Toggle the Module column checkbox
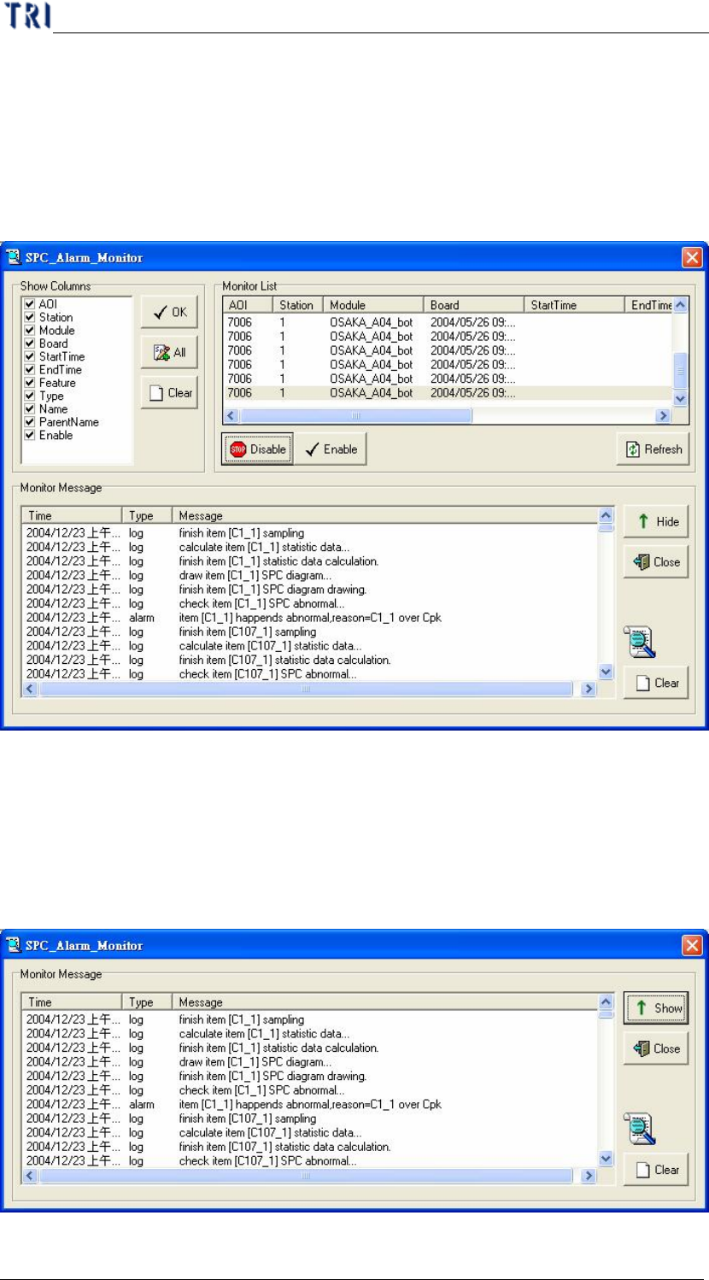 30,331
